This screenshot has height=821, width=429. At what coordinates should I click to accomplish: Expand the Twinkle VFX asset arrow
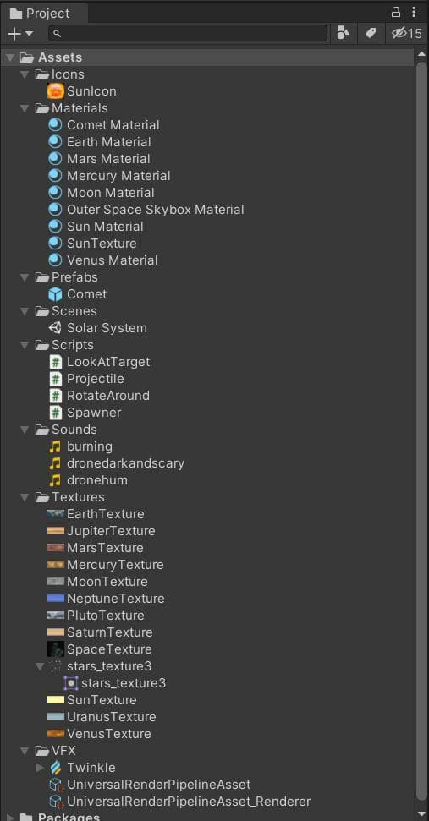[40, 768]
